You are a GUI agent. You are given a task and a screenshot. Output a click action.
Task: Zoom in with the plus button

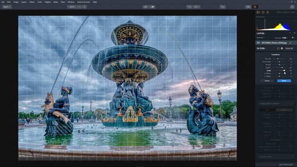85,7
